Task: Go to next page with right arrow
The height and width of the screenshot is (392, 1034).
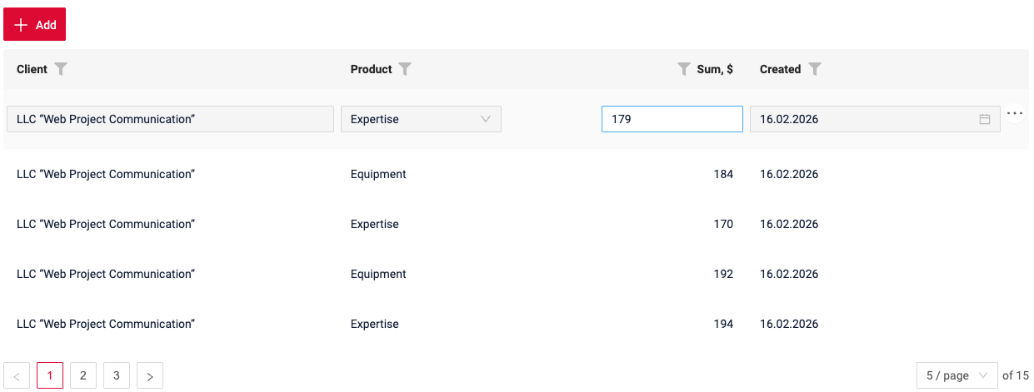Action: click(150, 375)
